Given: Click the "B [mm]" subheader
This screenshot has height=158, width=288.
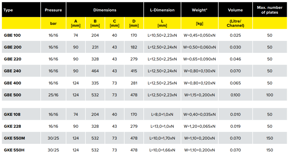Looking at the screenshot, I should pos(95,23).
